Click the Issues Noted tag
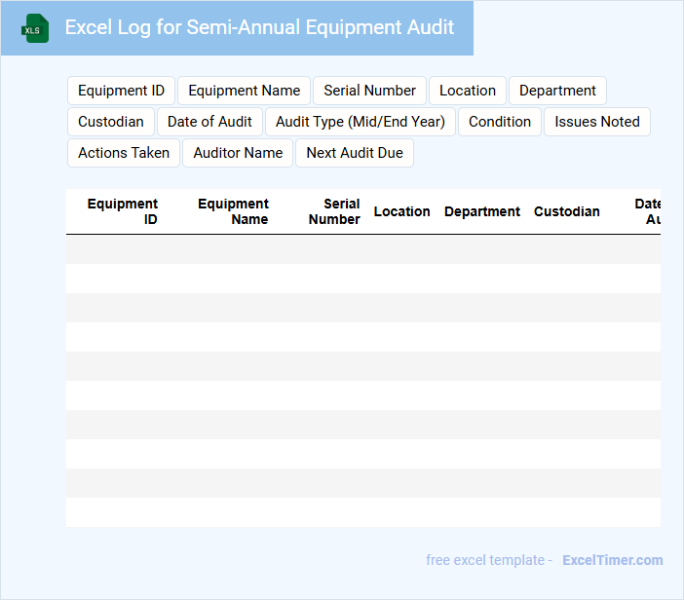Image resolution: width=684 pixels, height=600 pixels. coord(597,122)
